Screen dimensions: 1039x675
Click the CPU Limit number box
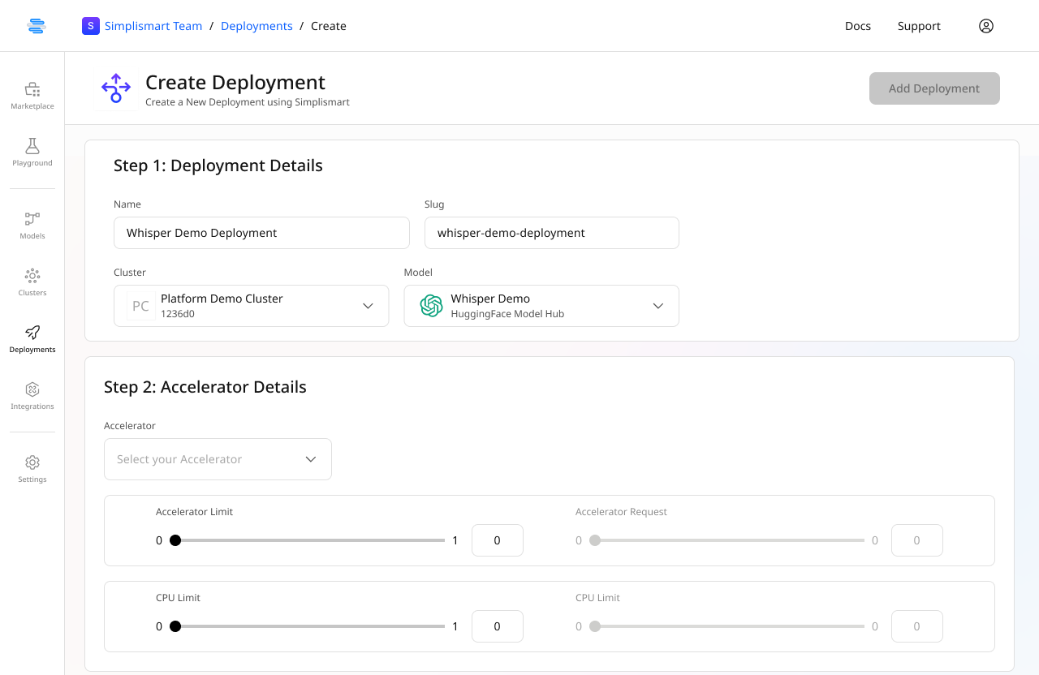[498, 626]
